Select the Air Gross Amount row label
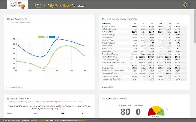Image resolution: width=196 pixels, height=122 pixels. [108, 26]
